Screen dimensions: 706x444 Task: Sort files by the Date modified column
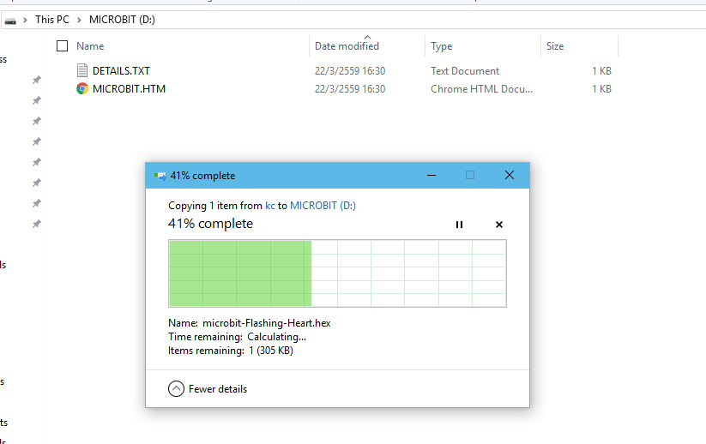[x=347, y=46]
